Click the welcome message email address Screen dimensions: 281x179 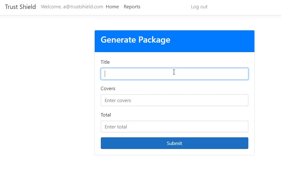[83, 7]
